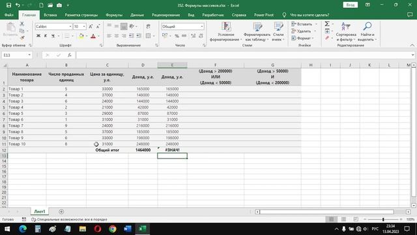Toggle align text left

[x=109, y=36]
